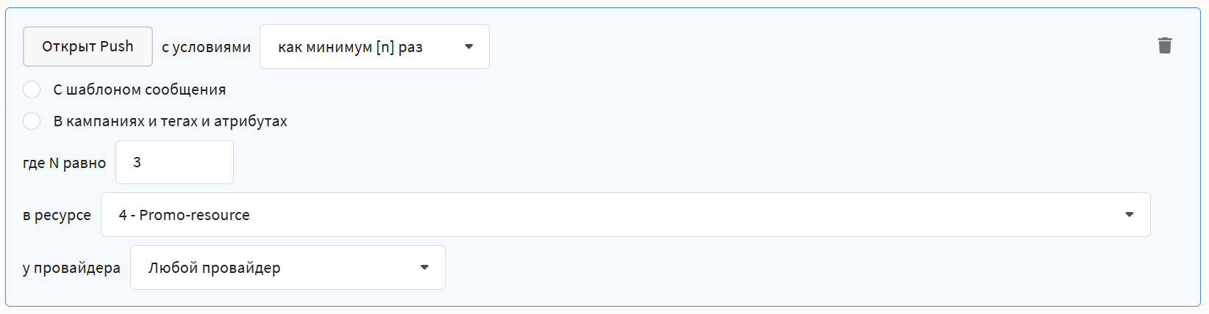
Task: Select the "С шаблоном сообщения" radio button
Action: [x=32, y=90]
